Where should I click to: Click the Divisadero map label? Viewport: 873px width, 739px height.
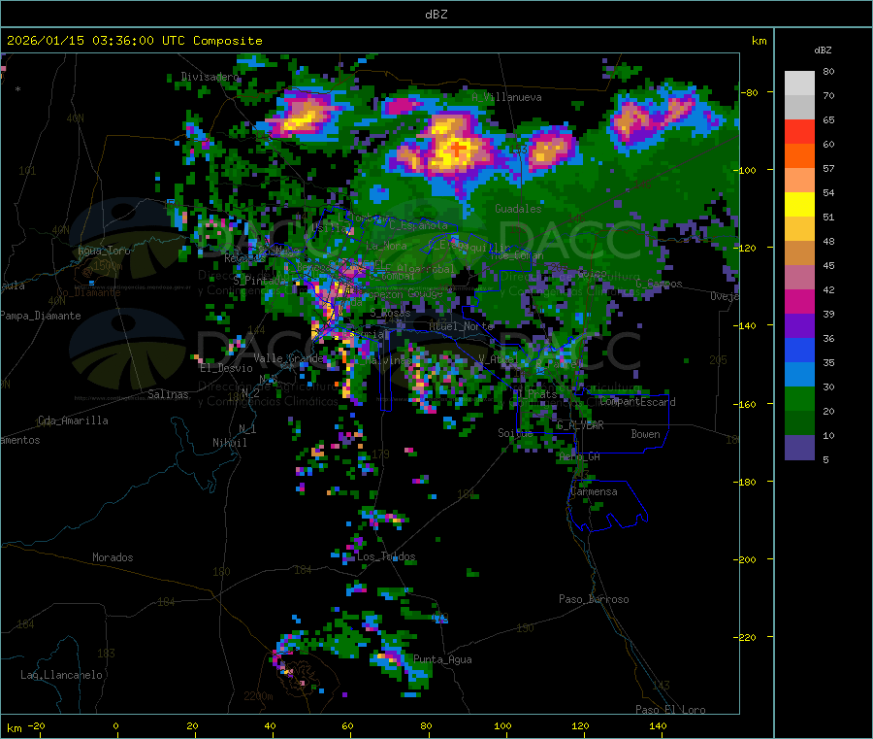click(210, 77)
